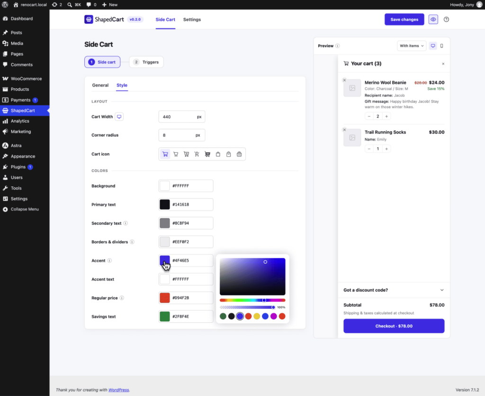Expand Got a discount code section
The image size is (485, 396).
coord(394,290)
